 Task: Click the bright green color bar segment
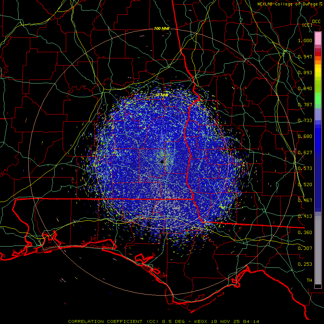318,98
